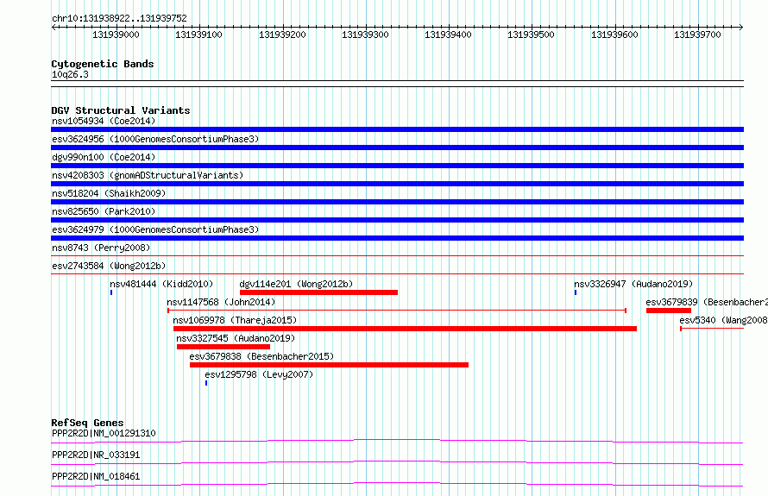Select the 10q26.3 band label
768x496 pixels.
click(x=70, y=74)
